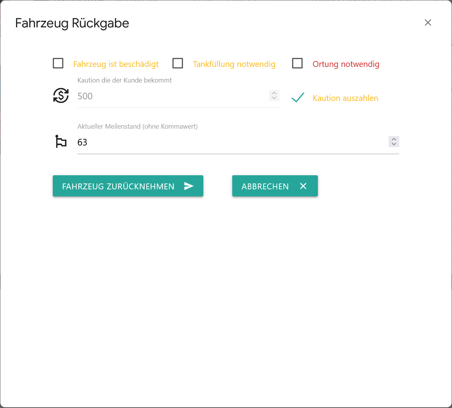Image resolution: width=452 pixels, height=408 pixels.
Task: Increase the Meilenstand with up arrow
Action: pos(394,139)
